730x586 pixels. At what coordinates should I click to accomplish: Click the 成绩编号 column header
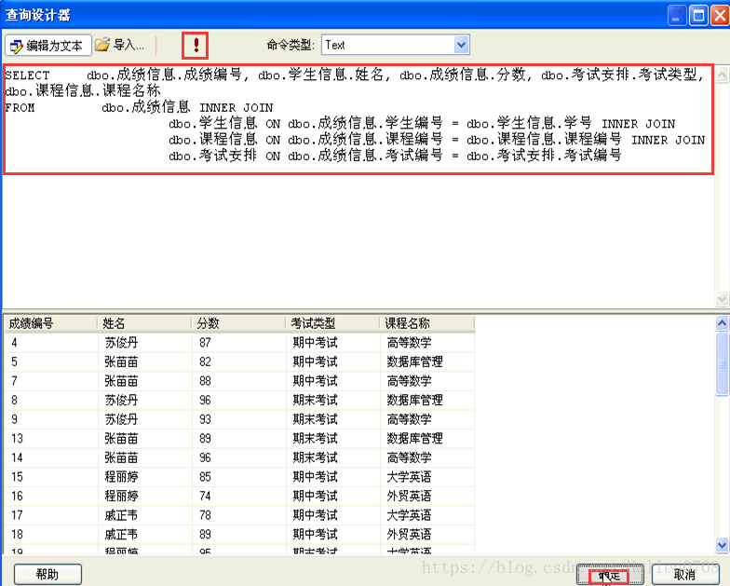pyautogui.click(x=50, y=323)
